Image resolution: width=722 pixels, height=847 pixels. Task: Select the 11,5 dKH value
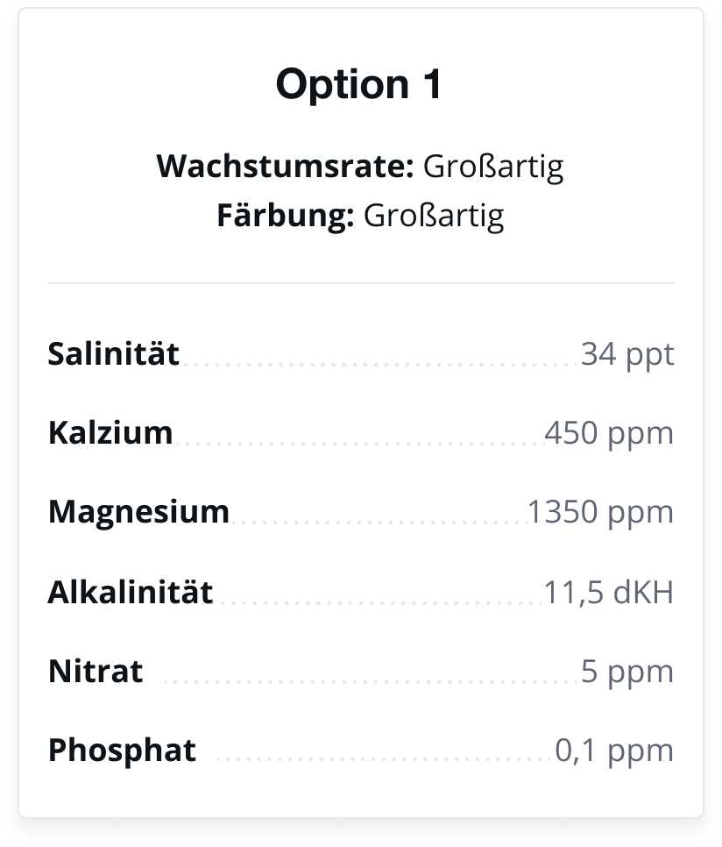pos(609,592)
